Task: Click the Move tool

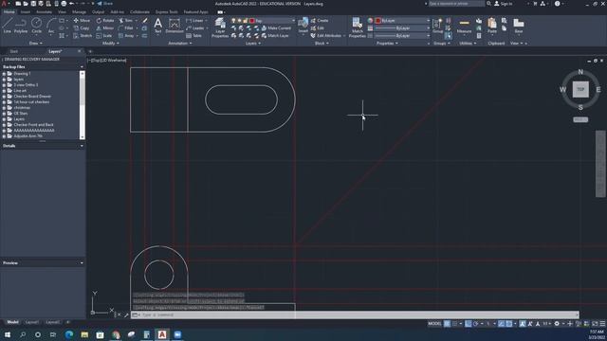Action: (x=82, y=21)
